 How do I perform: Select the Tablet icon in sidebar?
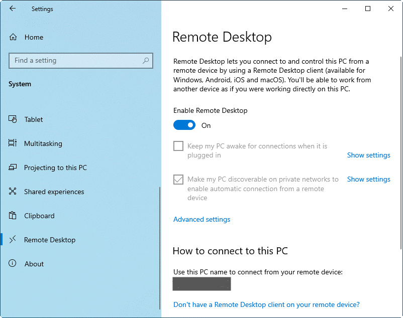(x=13, y=119)
